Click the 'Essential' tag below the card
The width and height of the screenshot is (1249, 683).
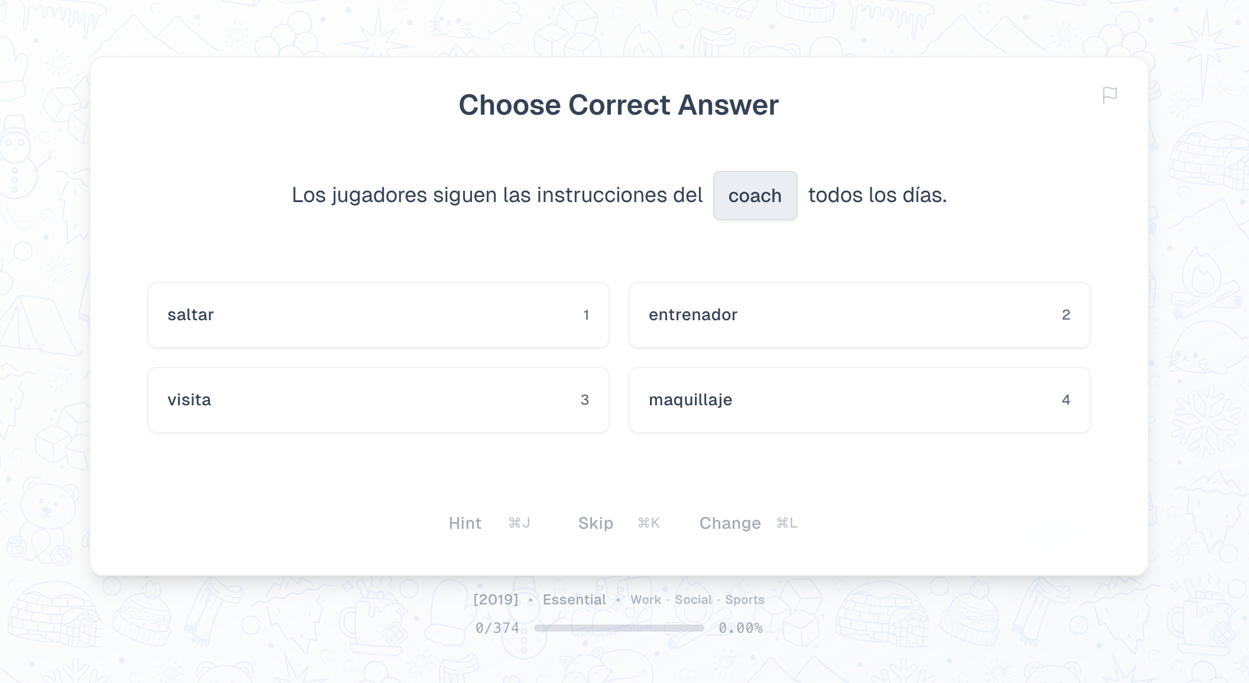pyautogui.click(x=573, y=599)
